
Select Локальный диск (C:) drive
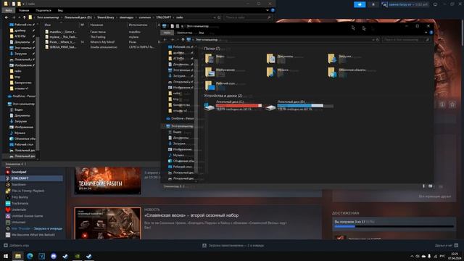233,105
